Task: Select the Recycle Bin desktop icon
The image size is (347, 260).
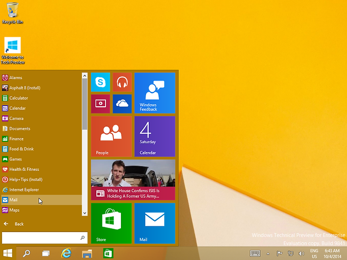Action: pyautogui.click(x=13, y=13)
